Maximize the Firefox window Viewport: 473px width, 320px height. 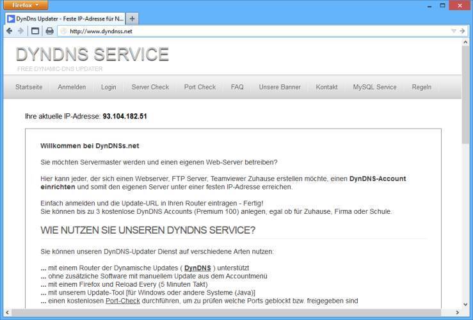point(442,6)
